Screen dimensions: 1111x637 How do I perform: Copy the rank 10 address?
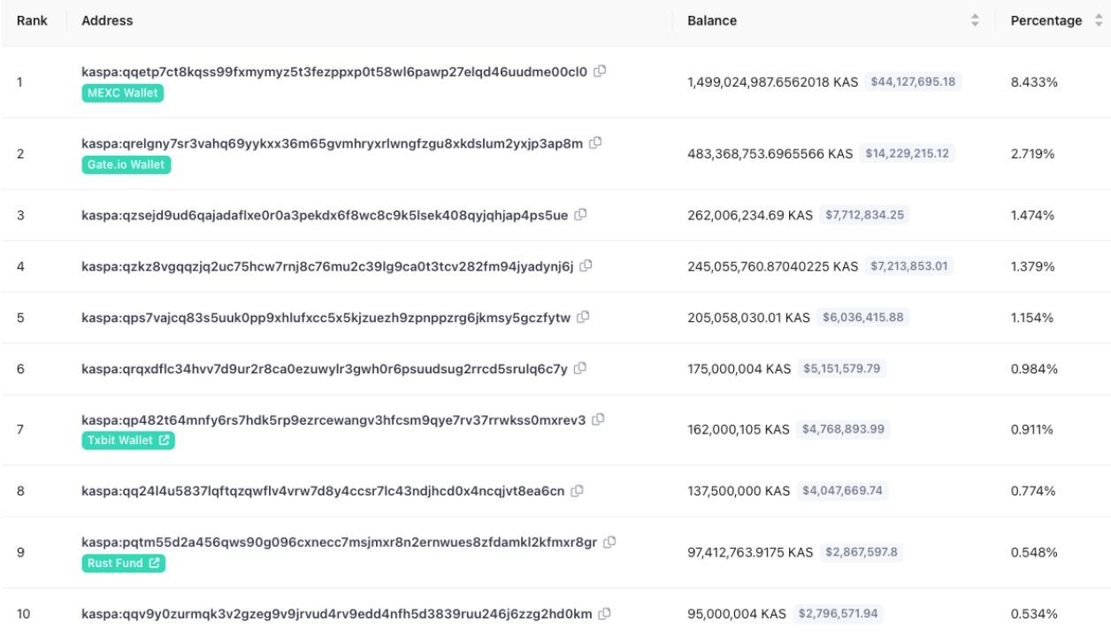[605, 613]
